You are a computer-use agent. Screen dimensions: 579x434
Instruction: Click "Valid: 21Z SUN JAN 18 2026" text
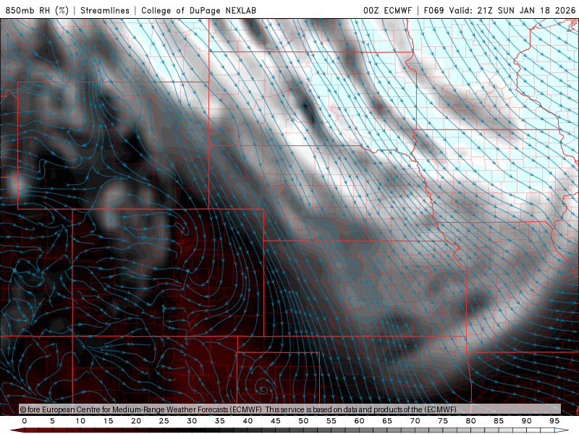coord(512,10)
